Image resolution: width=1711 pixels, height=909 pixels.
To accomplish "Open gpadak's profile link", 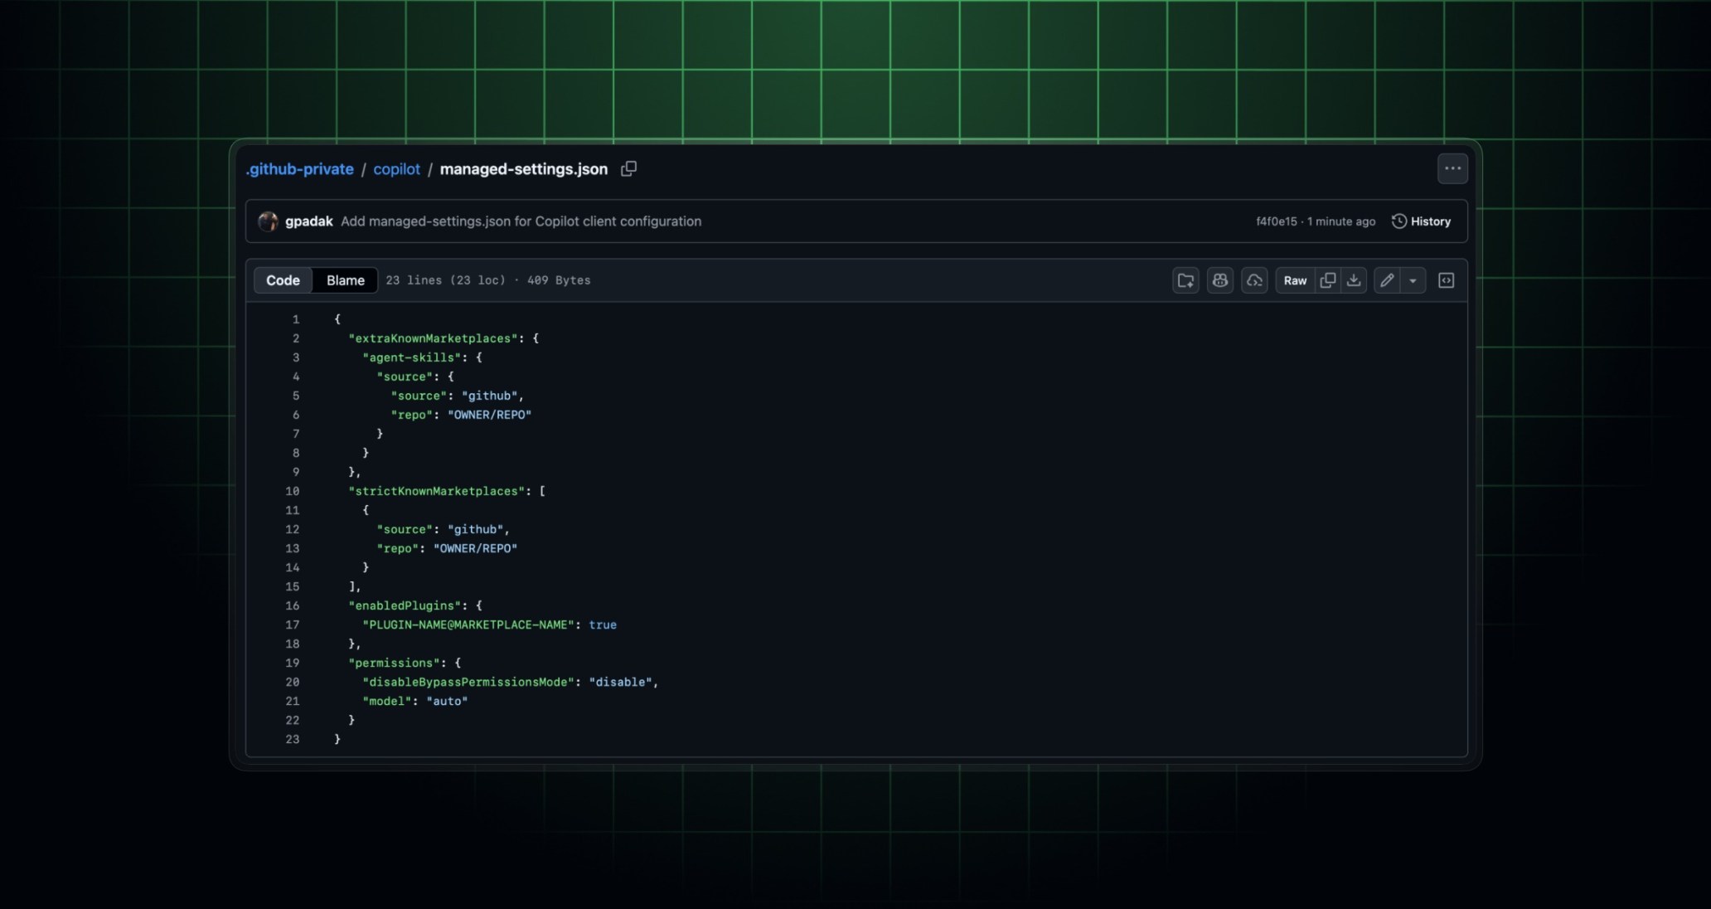I will [x=308, y=221].
